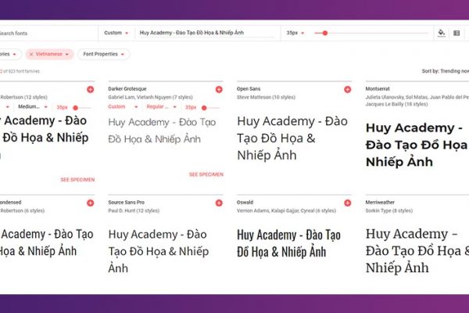
Task: Add Darker Grotesque font with plus icon
Action: pos(219,89)
